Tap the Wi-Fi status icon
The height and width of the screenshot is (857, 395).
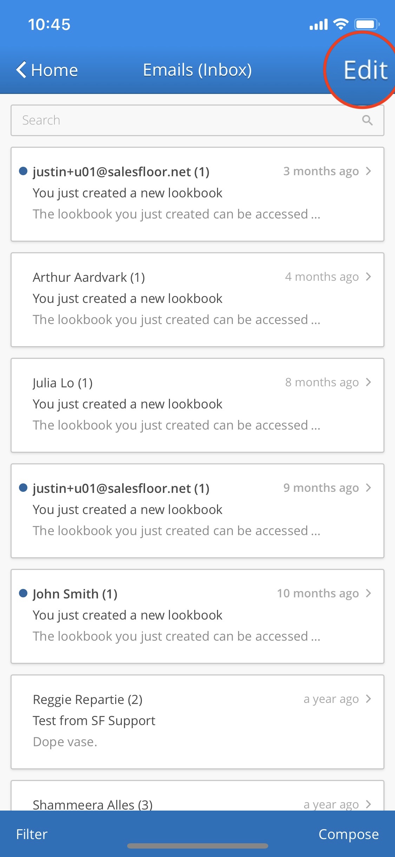point(340,24)
